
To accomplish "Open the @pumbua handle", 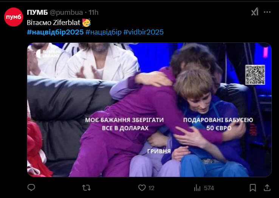I will click(66, 12).
